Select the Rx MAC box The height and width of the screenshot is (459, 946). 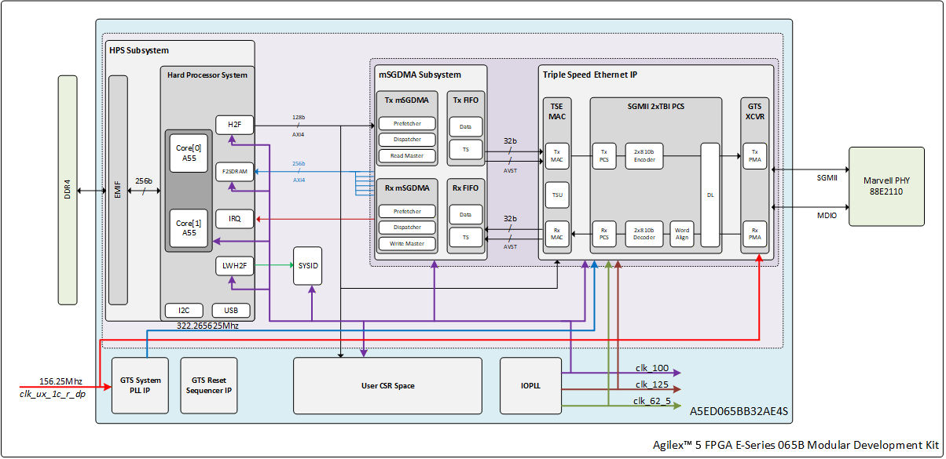[x=556, y=233]
